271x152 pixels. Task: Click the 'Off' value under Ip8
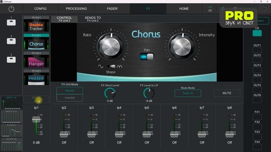coord(230,143)
